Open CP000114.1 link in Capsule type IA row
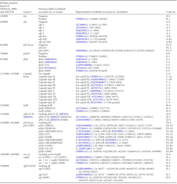This screenshot has width=177, height=184. pos(97,76)
